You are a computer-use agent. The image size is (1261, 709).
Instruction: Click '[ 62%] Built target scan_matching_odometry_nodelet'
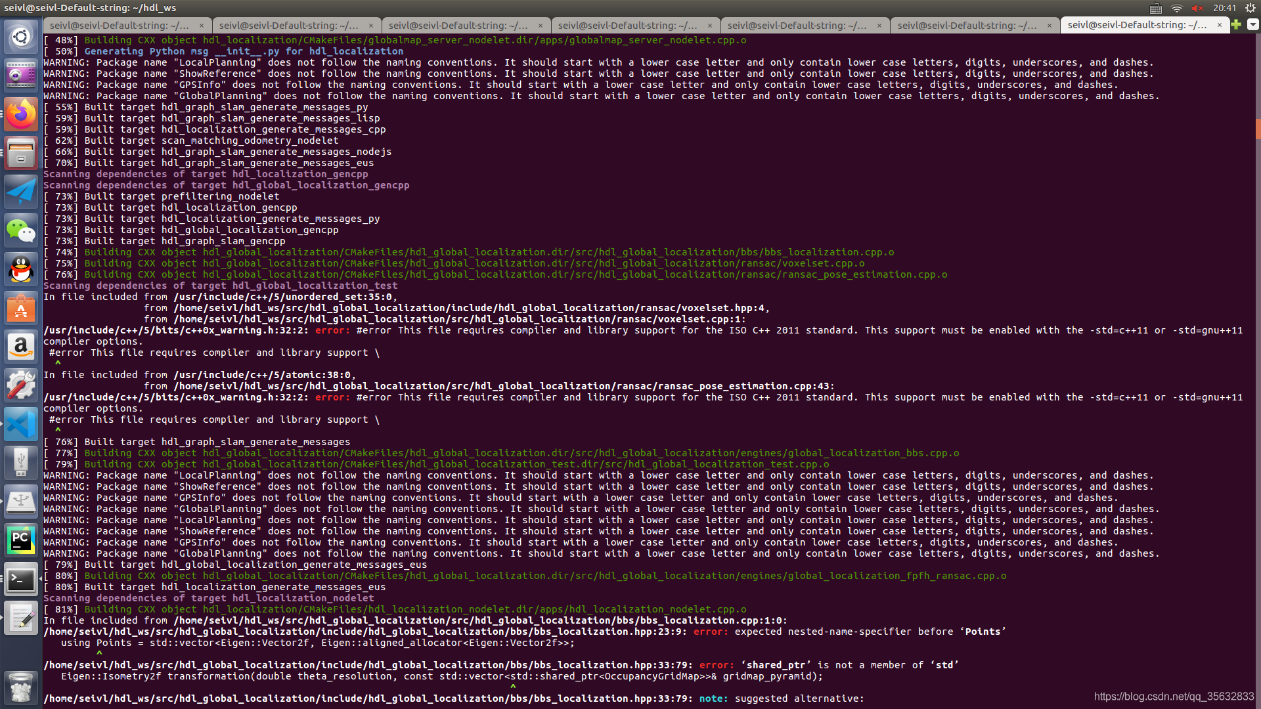click(x=191, y=140)
